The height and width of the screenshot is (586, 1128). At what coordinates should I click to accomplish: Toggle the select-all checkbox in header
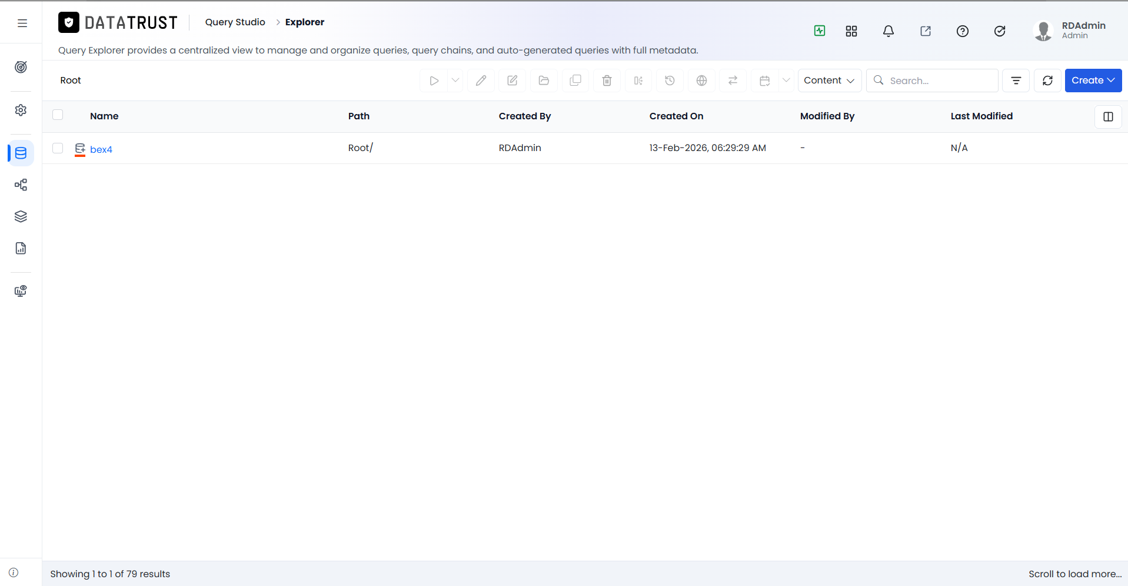point(58,115)
